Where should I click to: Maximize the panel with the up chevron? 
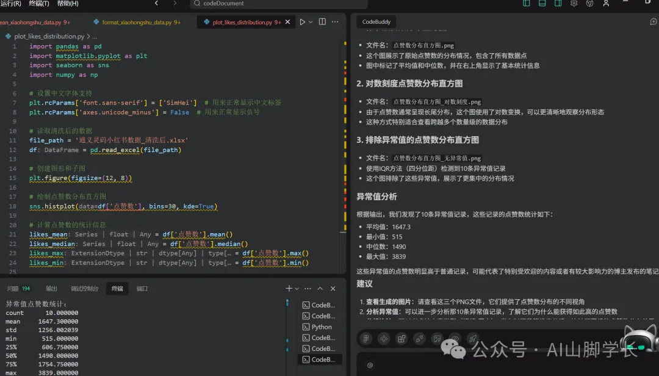320,289
